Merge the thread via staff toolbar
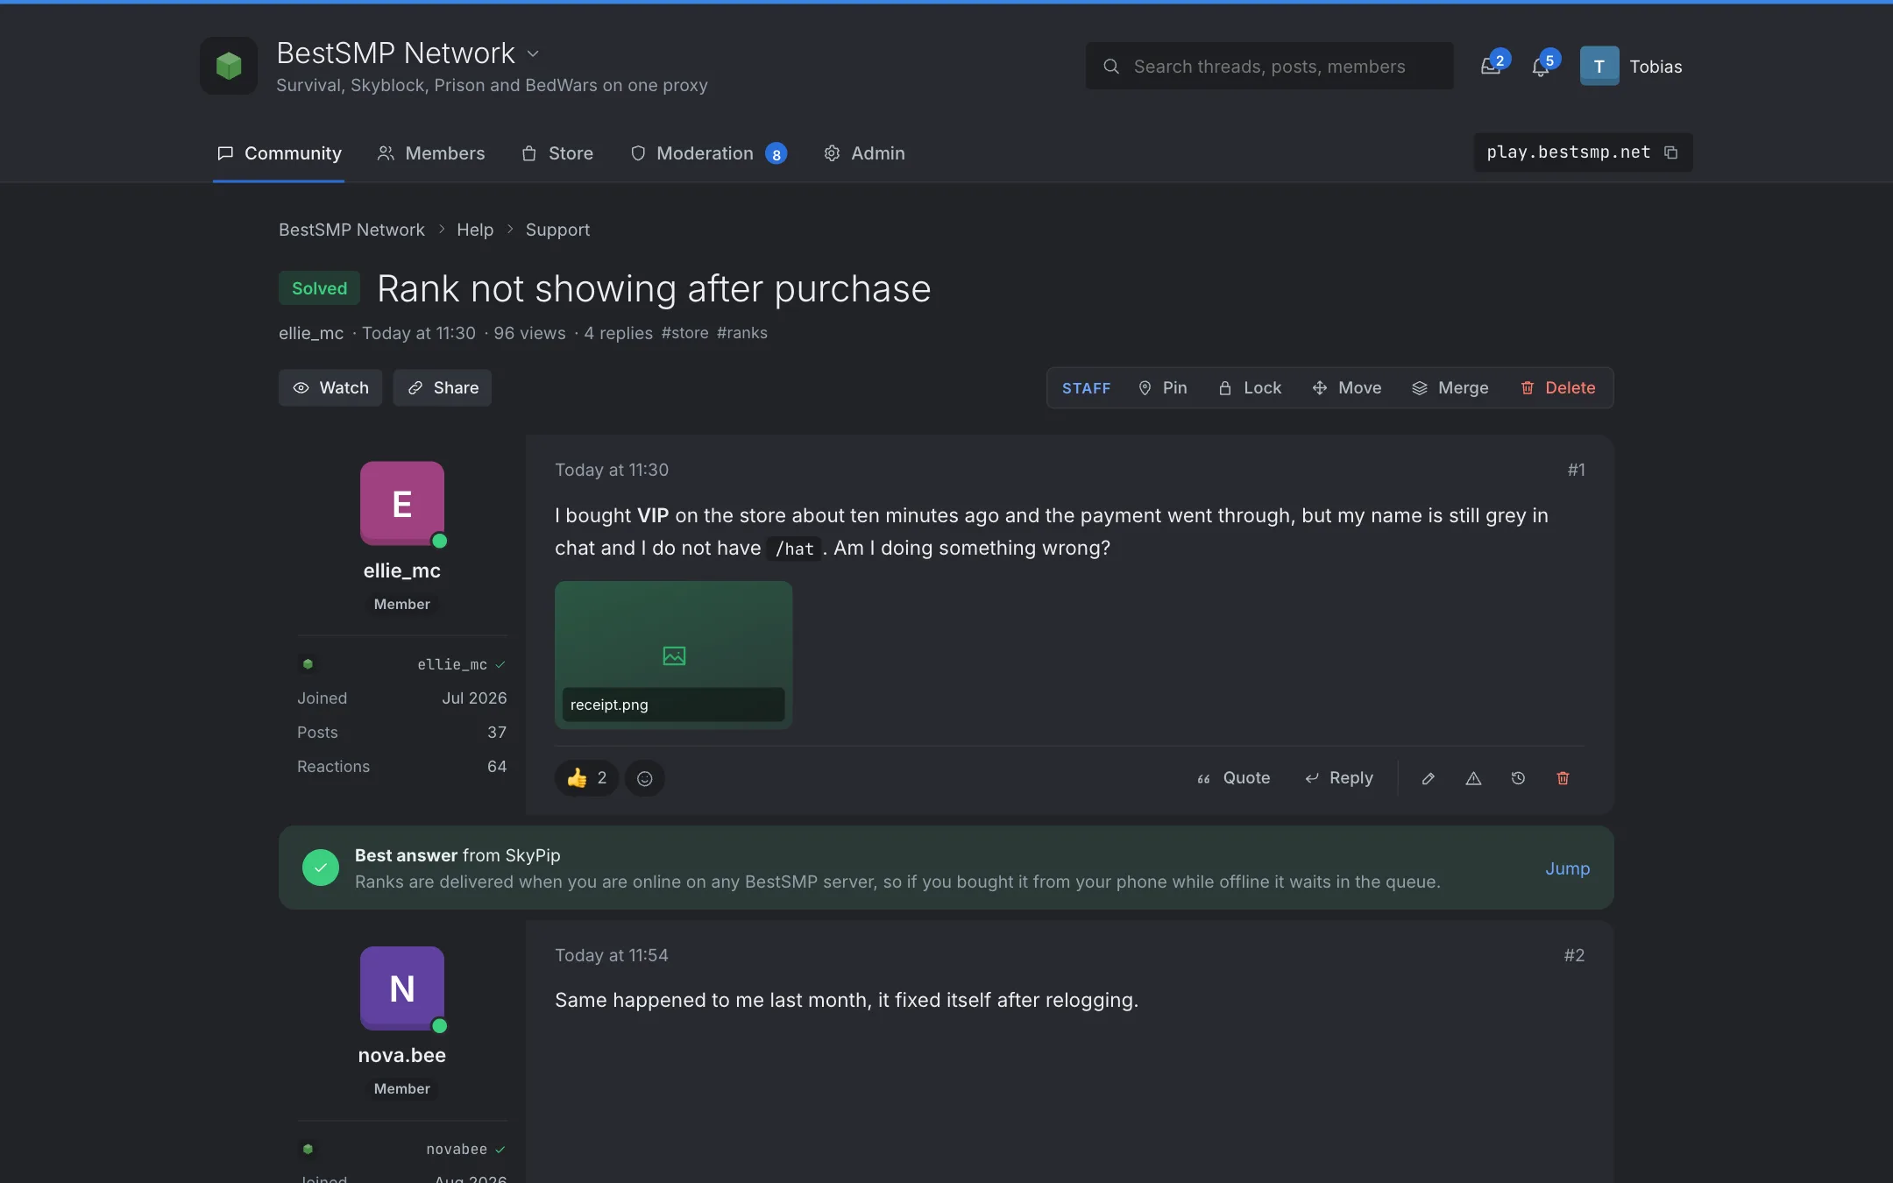The width and height of the screenshot is (1893, 1183). pyautogui.click(x=1450, y=387)
